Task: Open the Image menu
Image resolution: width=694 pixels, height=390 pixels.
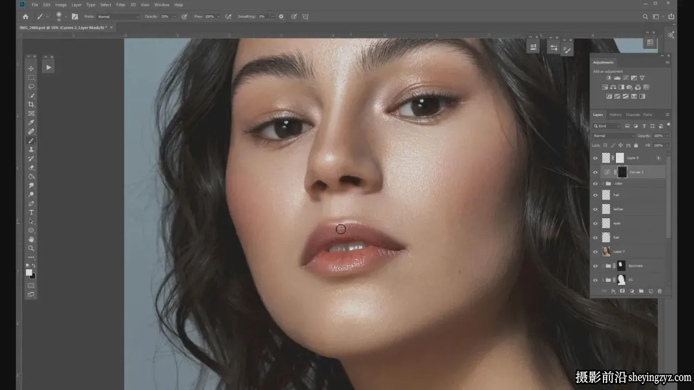Action: click(x=61, y=5)
